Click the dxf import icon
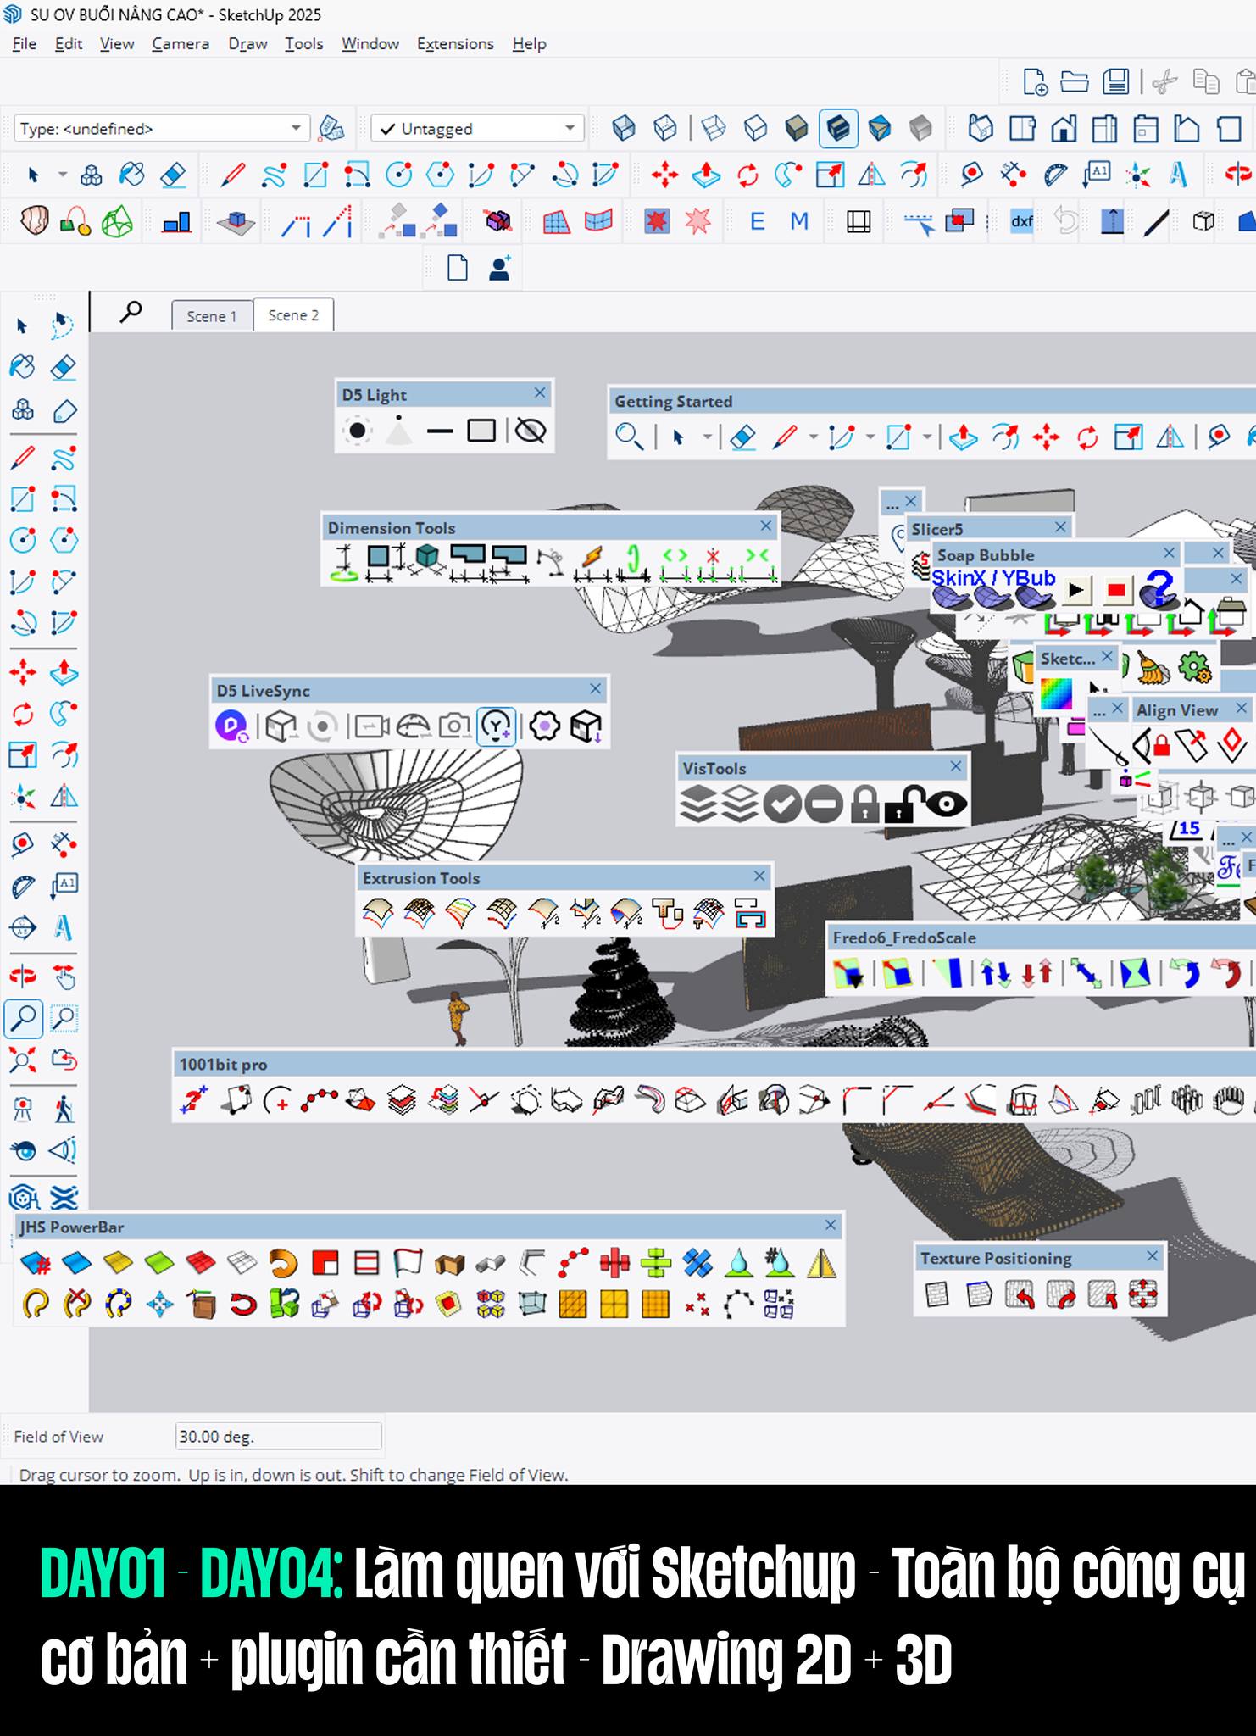The width and height of the screenshot is (1256, 1736). 1022,222
